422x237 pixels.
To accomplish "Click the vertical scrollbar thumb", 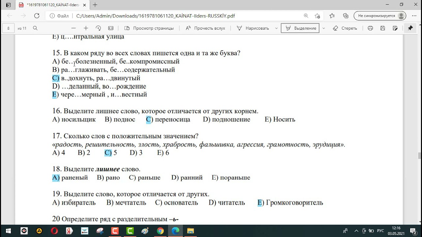I will pos(419,155).
